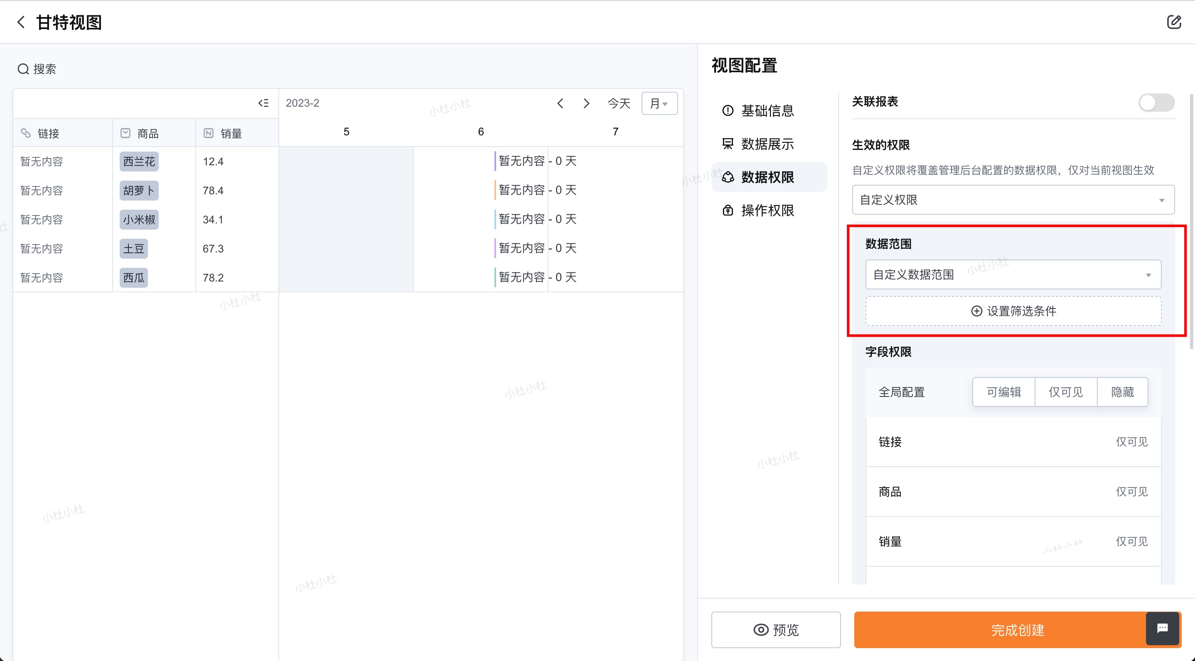
Task: Change 商品 field permission 仅可见
Action: tap(1131, 492)
